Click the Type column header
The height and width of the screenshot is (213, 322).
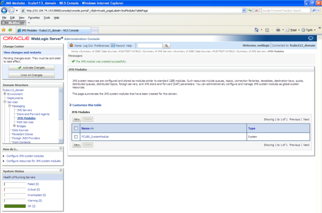[x=252, y=129]
